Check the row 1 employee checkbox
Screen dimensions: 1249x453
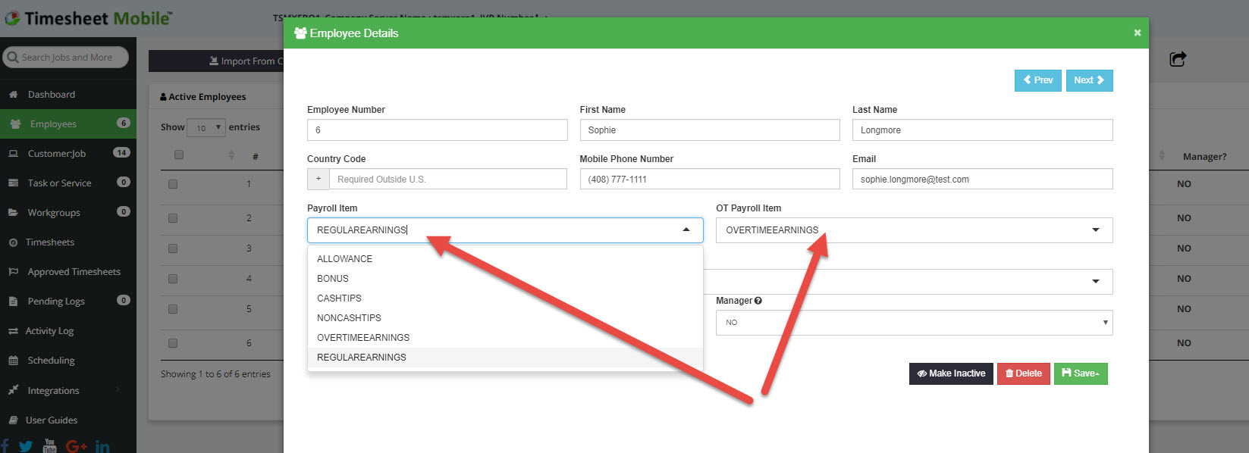click(173, 184)
